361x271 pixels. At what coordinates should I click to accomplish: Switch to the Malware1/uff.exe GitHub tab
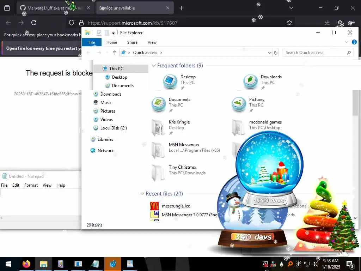point(55,8)
